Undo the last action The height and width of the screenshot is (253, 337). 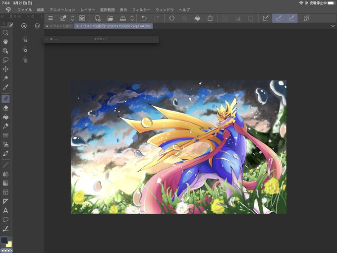pyautogui.click(x=144, y=18)
